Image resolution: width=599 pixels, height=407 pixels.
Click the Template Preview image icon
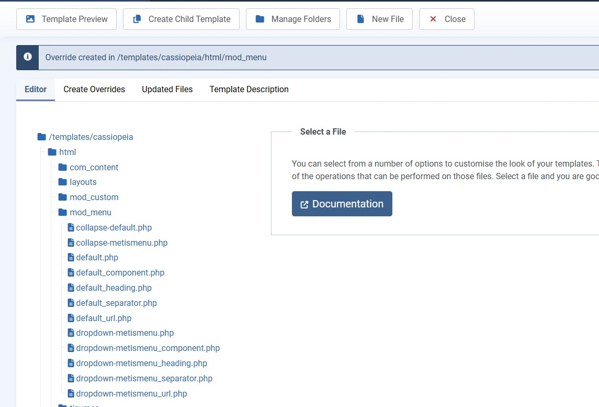point(30,19)
